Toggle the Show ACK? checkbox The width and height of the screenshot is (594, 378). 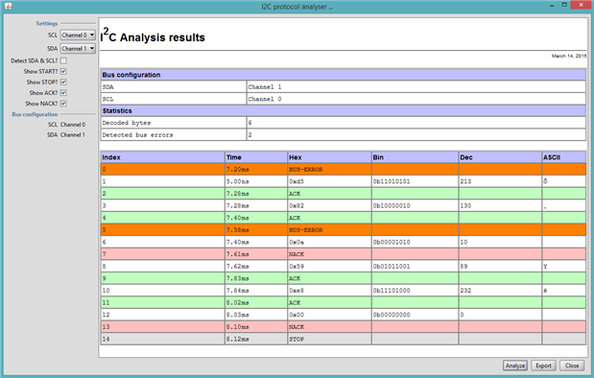(x=63, y=92)
